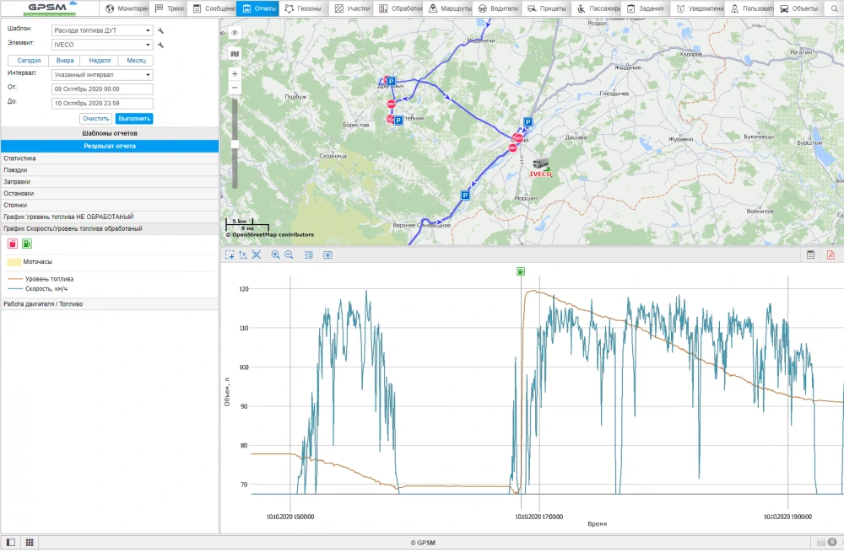Click the От date input field
Screen dimensions: 844x552
coord(101,88)
